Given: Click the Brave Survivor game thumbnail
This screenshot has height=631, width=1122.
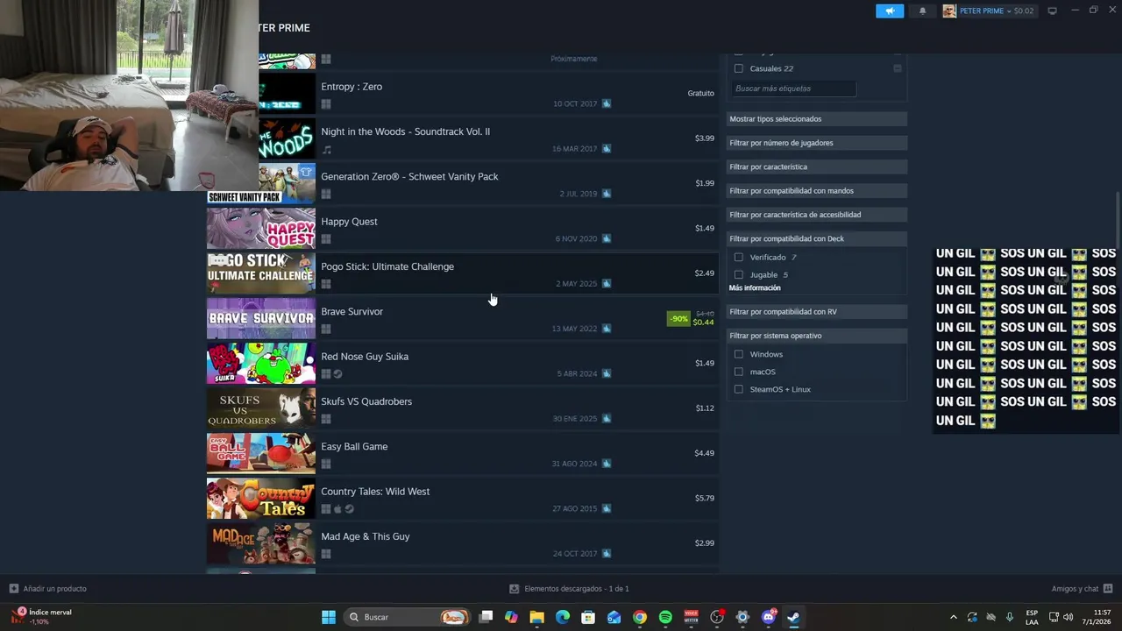Looking at the screenshot, I should (261, 318).
